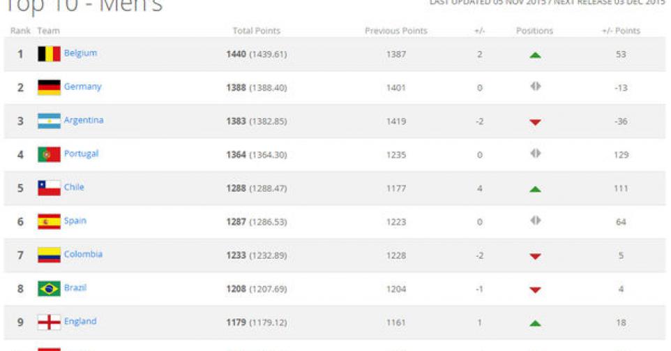The image size is (671, 351).
Task: Click the Portugal flag icon
Action: [x=49, y=154]
